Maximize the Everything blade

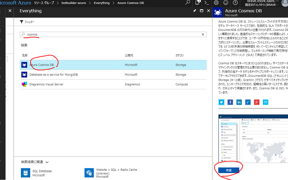point(202,11)
